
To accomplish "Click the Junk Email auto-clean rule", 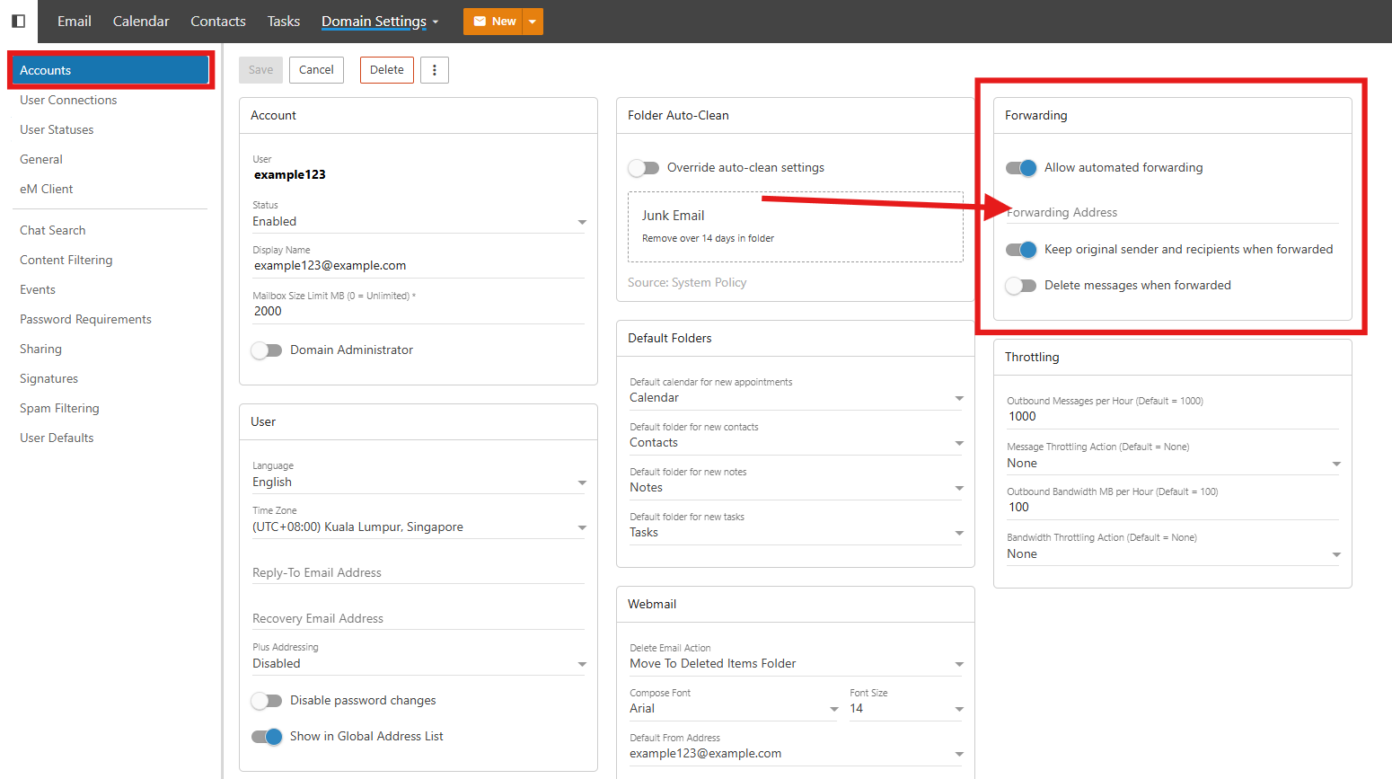I will 796,226.
